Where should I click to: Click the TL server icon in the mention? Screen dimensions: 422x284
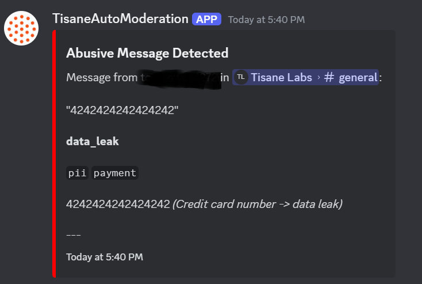point(241,77)
